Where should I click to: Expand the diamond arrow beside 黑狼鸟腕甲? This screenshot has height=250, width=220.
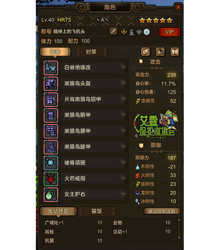coord(123,114)
